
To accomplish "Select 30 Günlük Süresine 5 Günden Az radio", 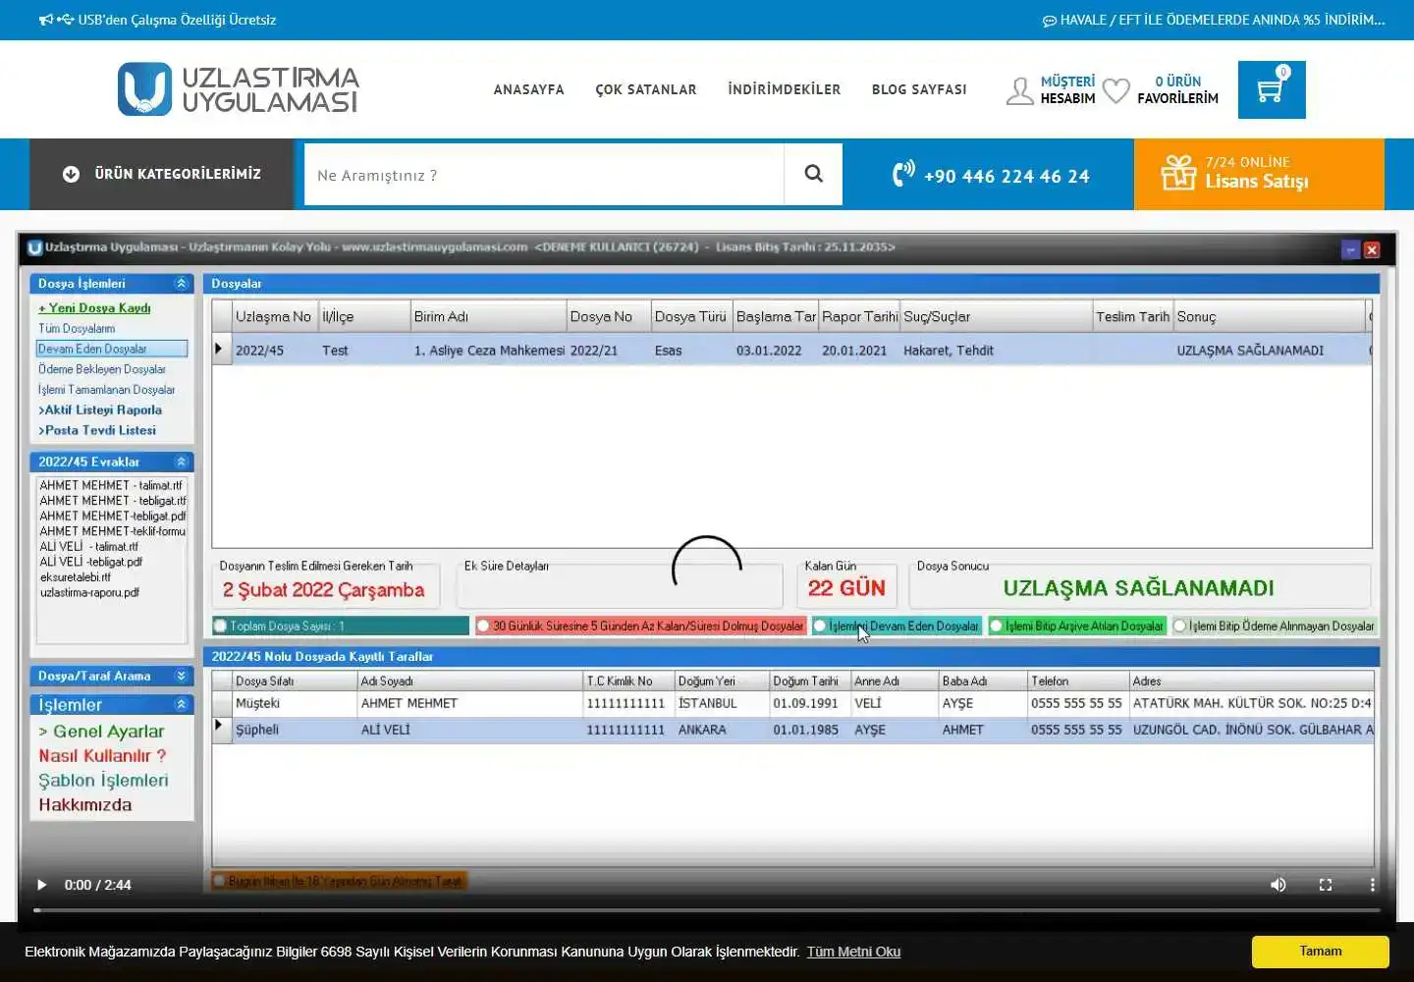I will coord(483,626).
